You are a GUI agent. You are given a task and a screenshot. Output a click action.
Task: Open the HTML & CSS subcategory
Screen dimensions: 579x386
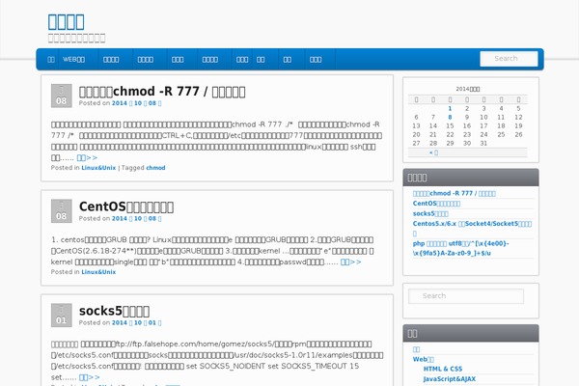click(443, 369)
